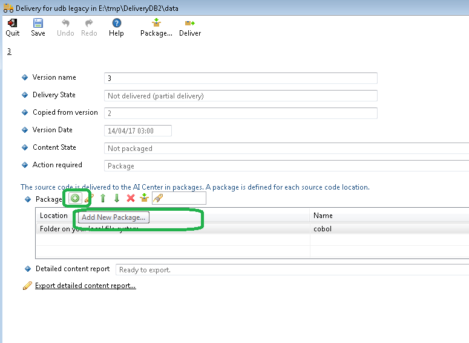Screen dimensions: 469x343
Task: Open the Export detailed content report link
Action: (85, 286)
